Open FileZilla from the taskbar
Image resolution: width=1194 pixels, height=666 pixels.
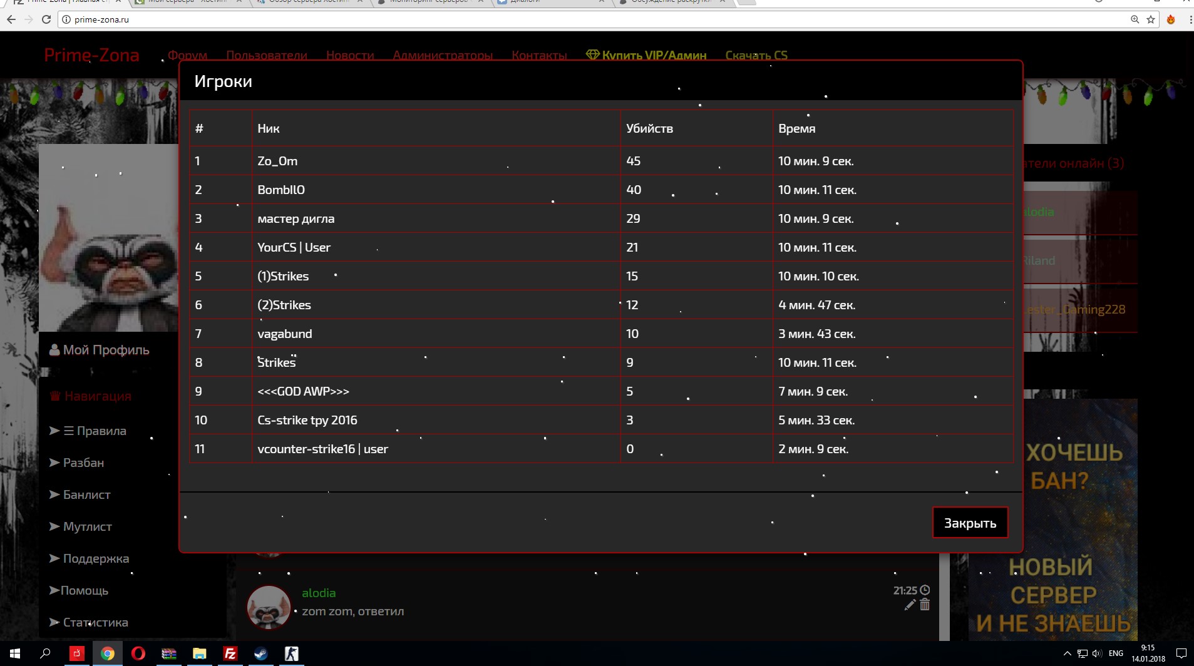[230, 653]
